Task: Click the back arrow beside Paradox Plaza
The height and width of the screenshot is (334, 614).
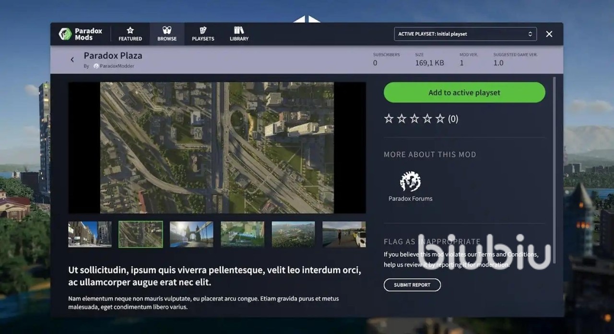Action: (72, 60)
